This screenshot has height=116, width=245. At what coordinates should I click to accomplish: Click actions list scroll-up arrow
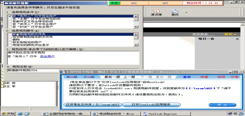pos(136,35)
